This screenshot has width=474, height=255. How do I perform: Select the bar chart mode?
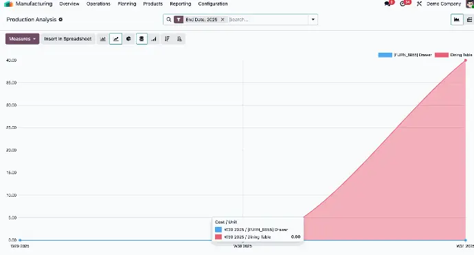tap(103, 39)
